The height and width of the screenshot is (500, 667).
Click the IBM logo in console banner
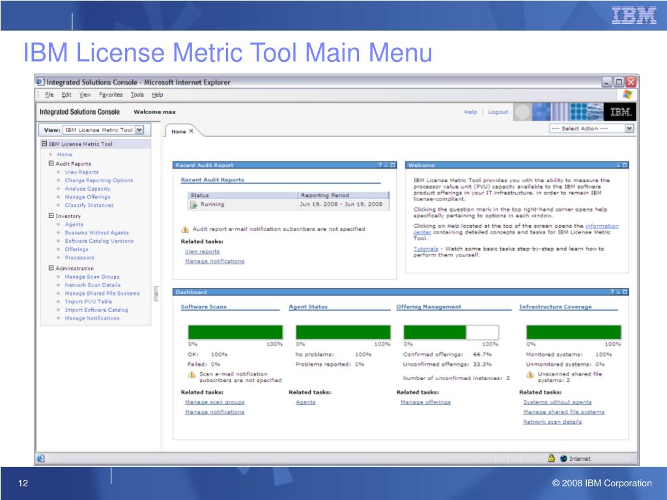(620, 112)
